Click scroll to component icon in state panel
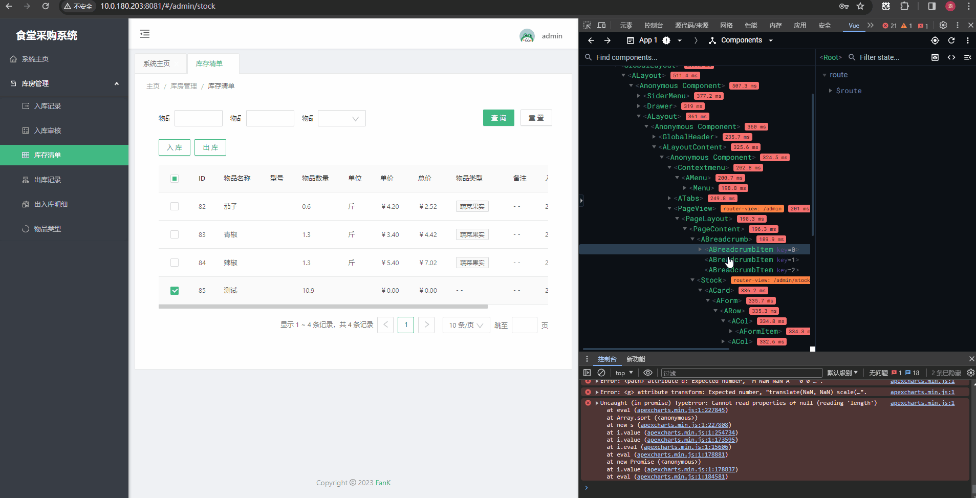The height and width of the screenshot is (498, 976). [x=935, y=57]
